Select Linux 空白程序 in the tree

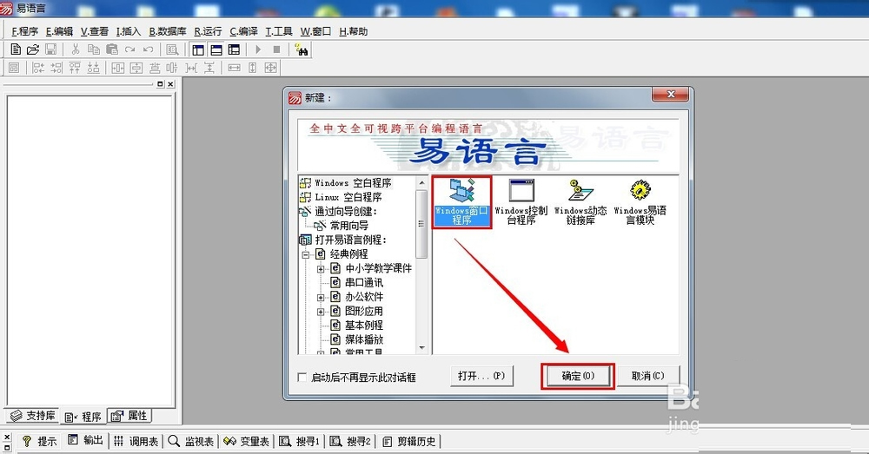(x=348, y=197)
